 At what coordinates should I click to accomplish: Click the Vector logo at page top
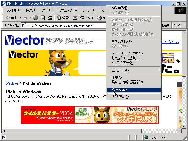[24, 40]
